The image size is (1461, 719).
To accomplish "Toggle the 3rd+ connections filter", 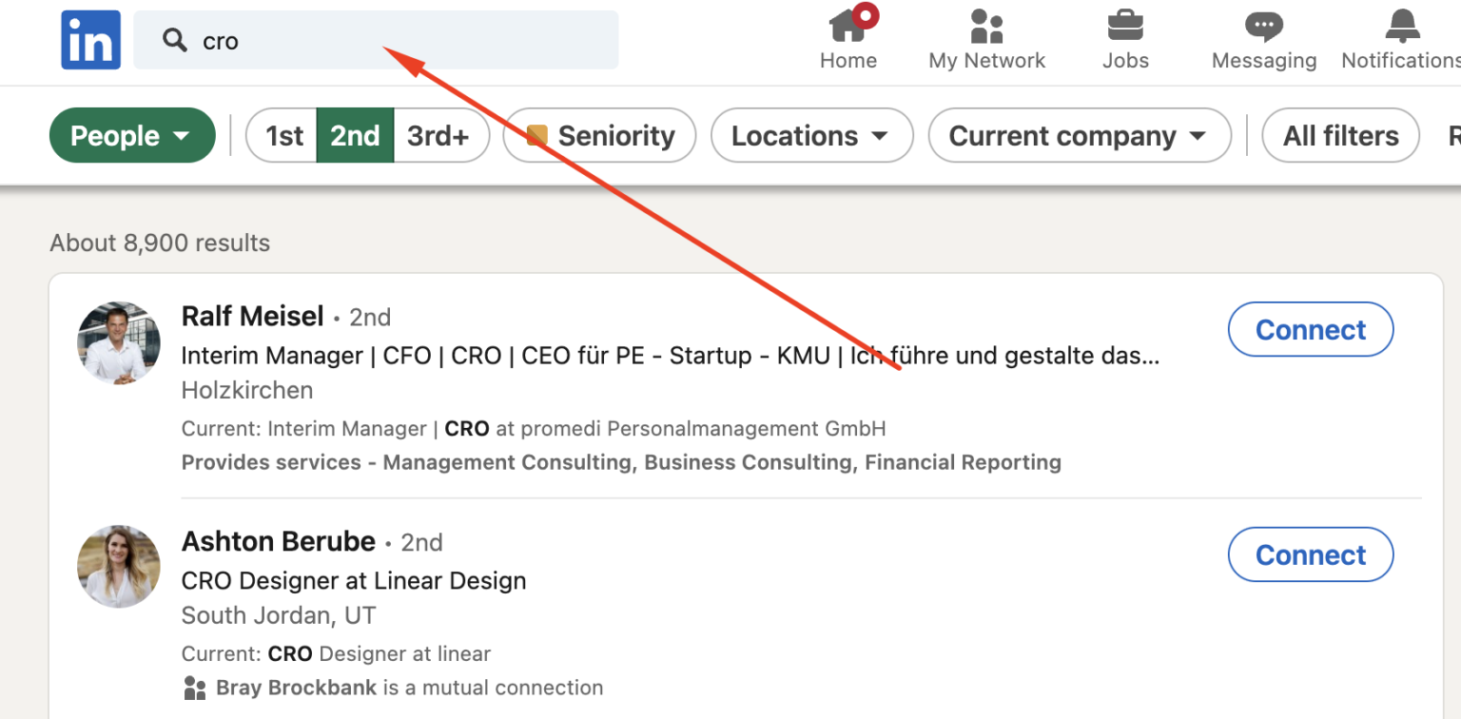I will pyautogui.click(x=438, y=135).
